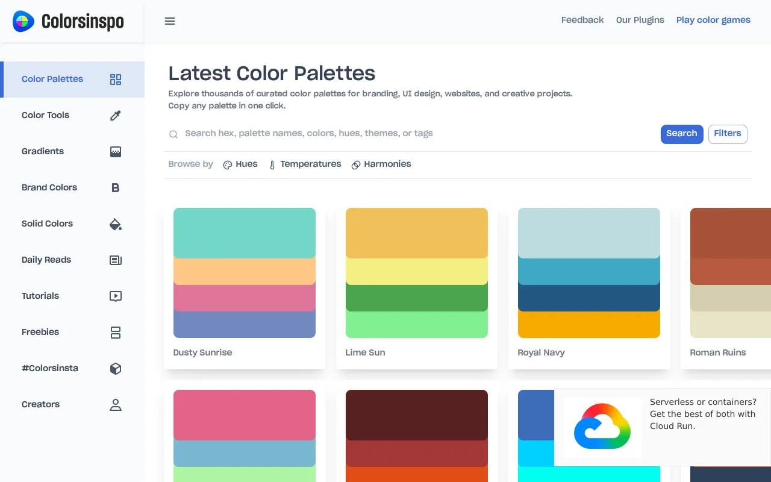Click the Harmonies link icon
Viewport: 771px width, 482px height.
356,165
